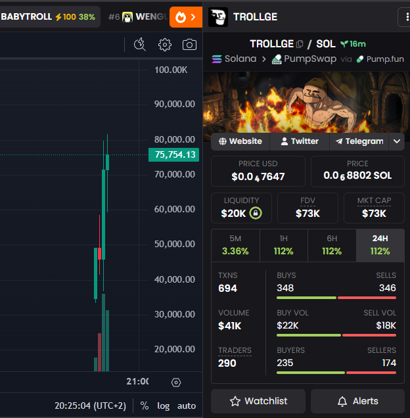410x418 pixels.
Task: Select the 24H timeframe tab
Action: (380, 245)
